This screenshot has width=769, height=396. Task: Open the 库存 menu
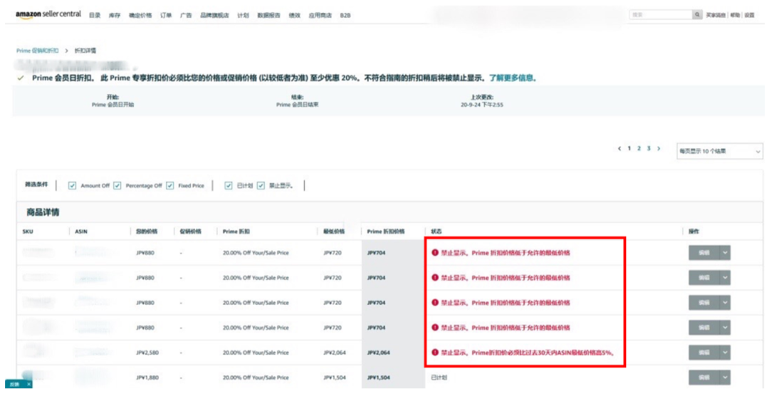coord(114,15)
